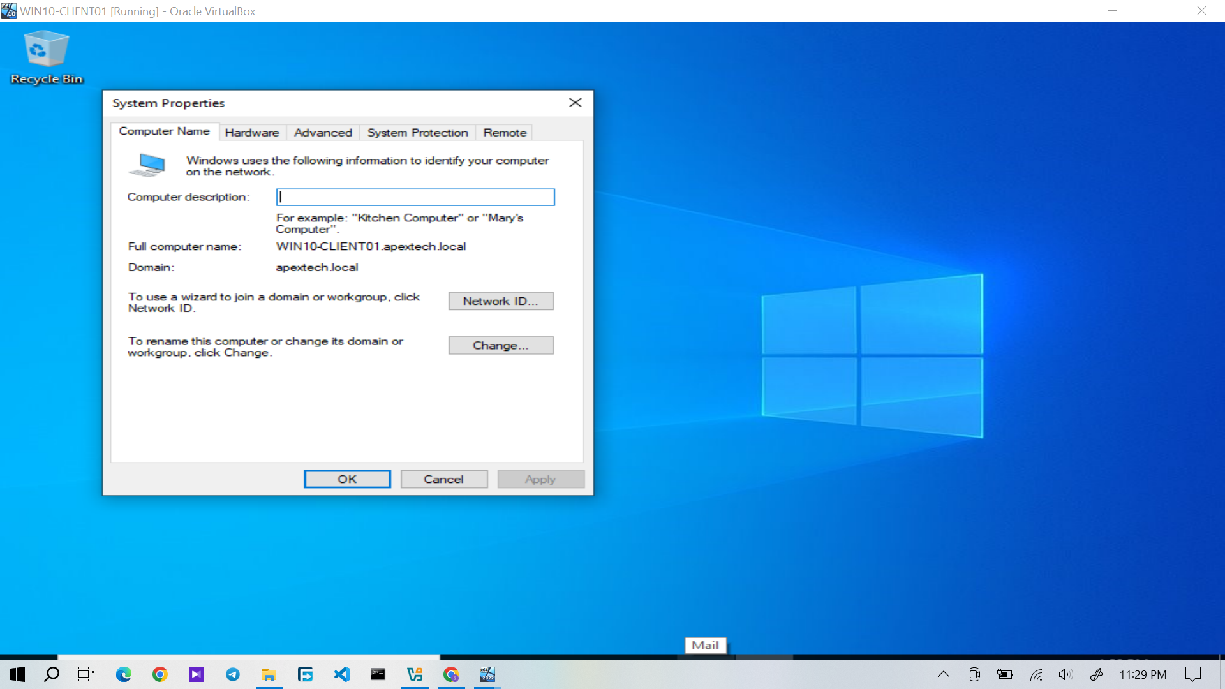Image resolution: width=1225 pixels, height=689 pixels.
Task: Click the apextech.local domain value
Action: (316, 267)
